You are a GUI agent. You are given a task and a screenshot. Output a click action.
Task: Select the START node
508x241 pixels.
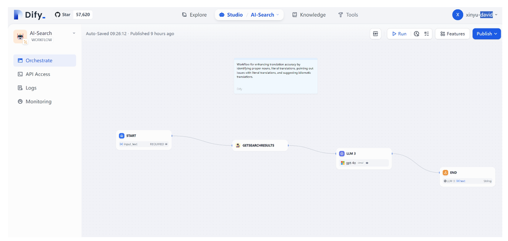point(144,140)
